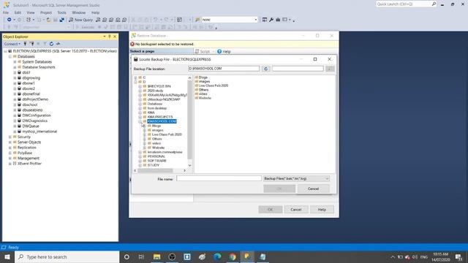Click the Backup File location path field

[224, 69]
